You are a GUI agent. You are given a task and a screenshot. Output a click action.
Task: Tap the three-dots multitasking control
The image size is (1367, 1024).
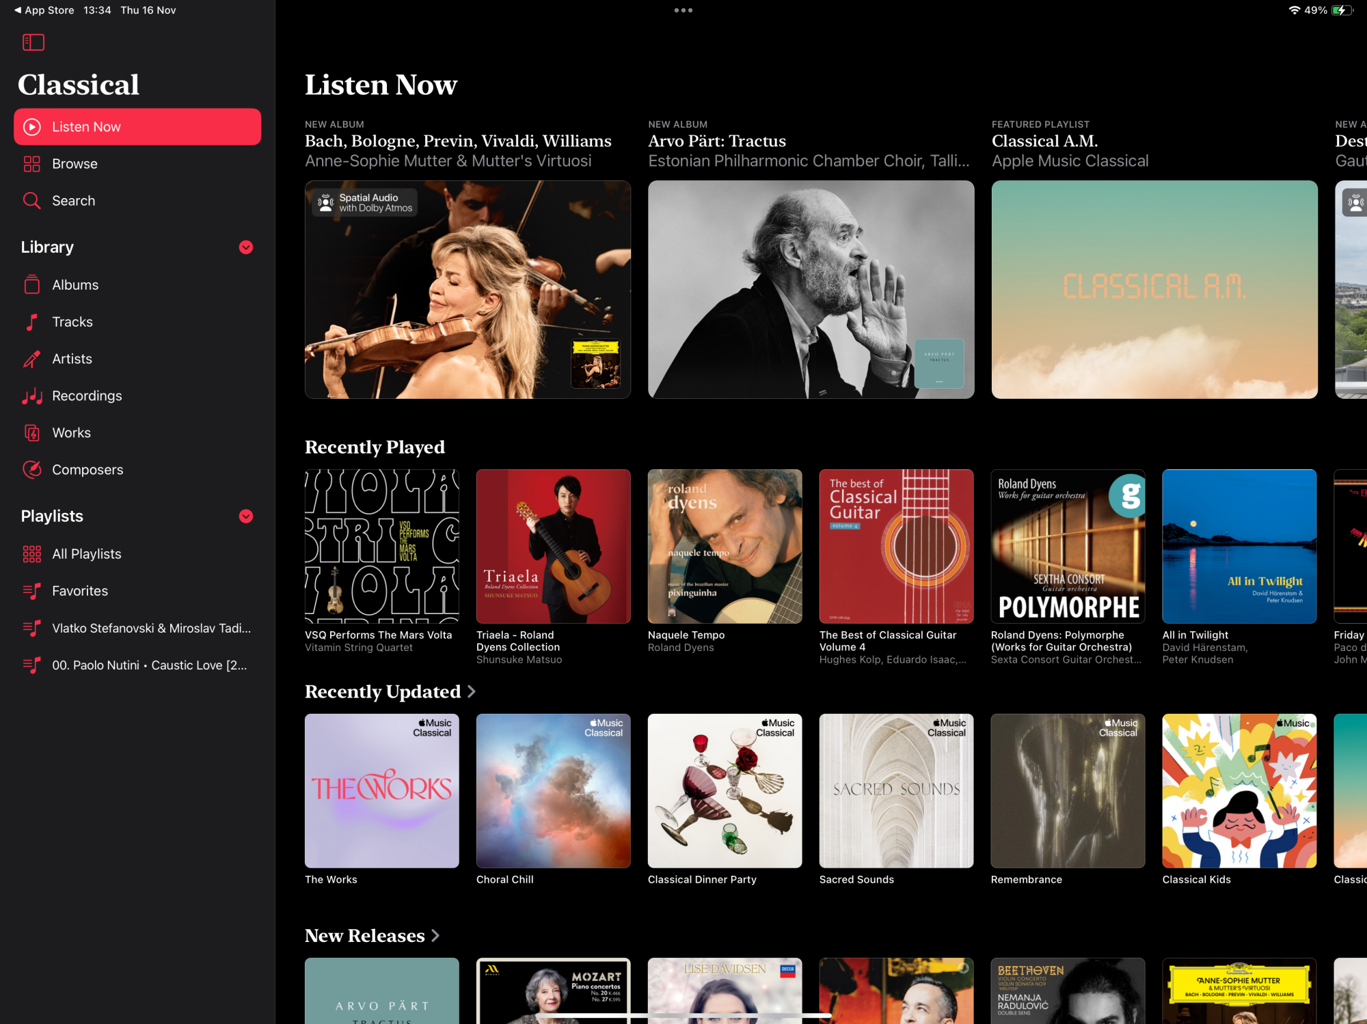(683, 10)
